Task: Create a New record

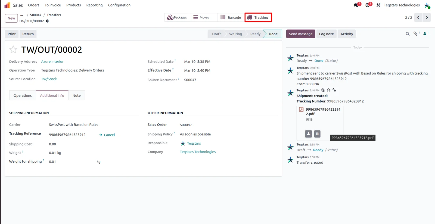Action: (11, 18)
